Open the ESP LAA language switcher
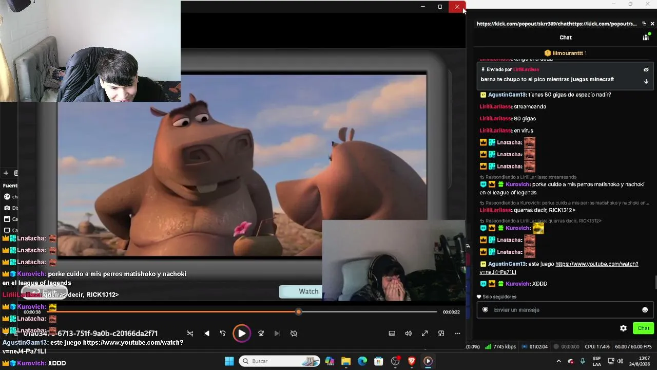This screenshot has height=370, width=657. point(597,361)
